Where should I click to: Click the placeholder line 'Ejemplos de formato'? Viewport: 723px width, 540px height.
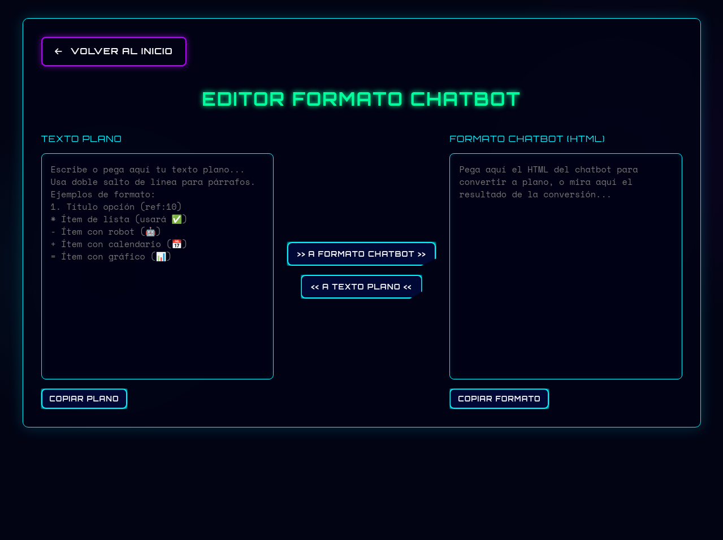click(102, 194)
